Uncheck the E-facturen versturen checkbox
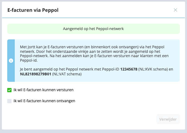 [x=9, y=90]
